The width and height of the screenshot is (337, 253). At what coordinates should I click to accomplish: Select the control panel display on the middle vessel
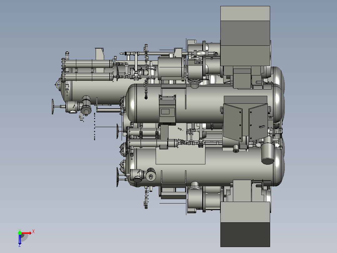tap(165, 111)
